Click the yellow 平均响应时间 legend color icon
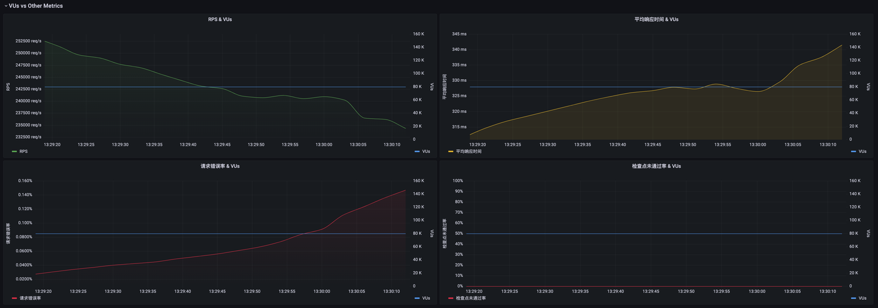This screenshot has width=878, height=308. point(451,151)
